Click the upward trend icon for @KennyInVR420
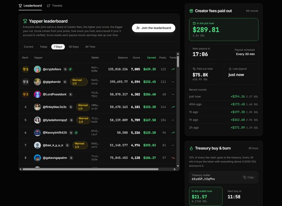This screenshot has width=282, height=206. [x=173, y=133]
